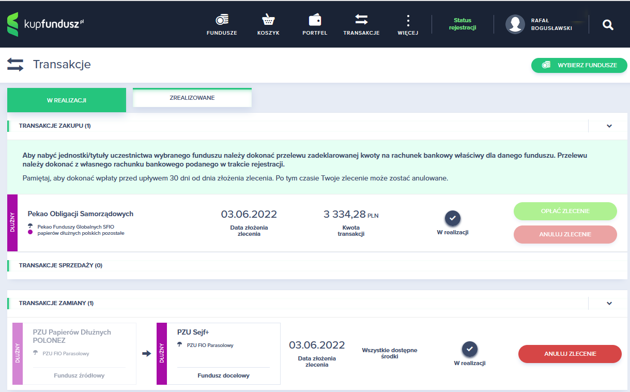Click the checkmark status icon for Pekao order
The image size is (630, 392).
point(452,218)
